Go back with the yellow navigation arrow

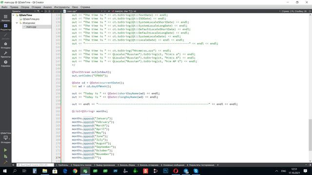pyautogui.click(x=54, y=11)
